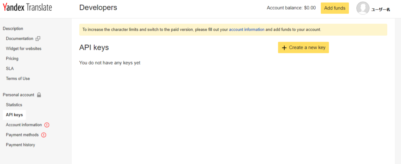Open Payment history page
This screenshot has height=164, width=401.
[x=20, y=145]
